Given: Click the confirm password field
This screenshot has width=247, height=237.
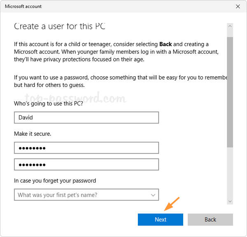Looking at the screenshot, I should (x=86, y=164).
